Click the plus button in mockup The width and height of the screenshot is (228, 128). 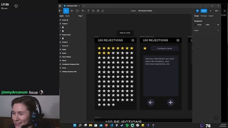170,102
